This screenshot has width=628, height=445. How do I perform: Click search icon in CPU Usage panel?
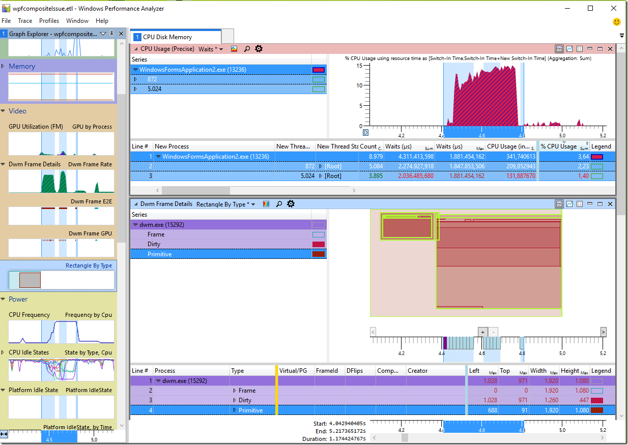coord(247,49)
